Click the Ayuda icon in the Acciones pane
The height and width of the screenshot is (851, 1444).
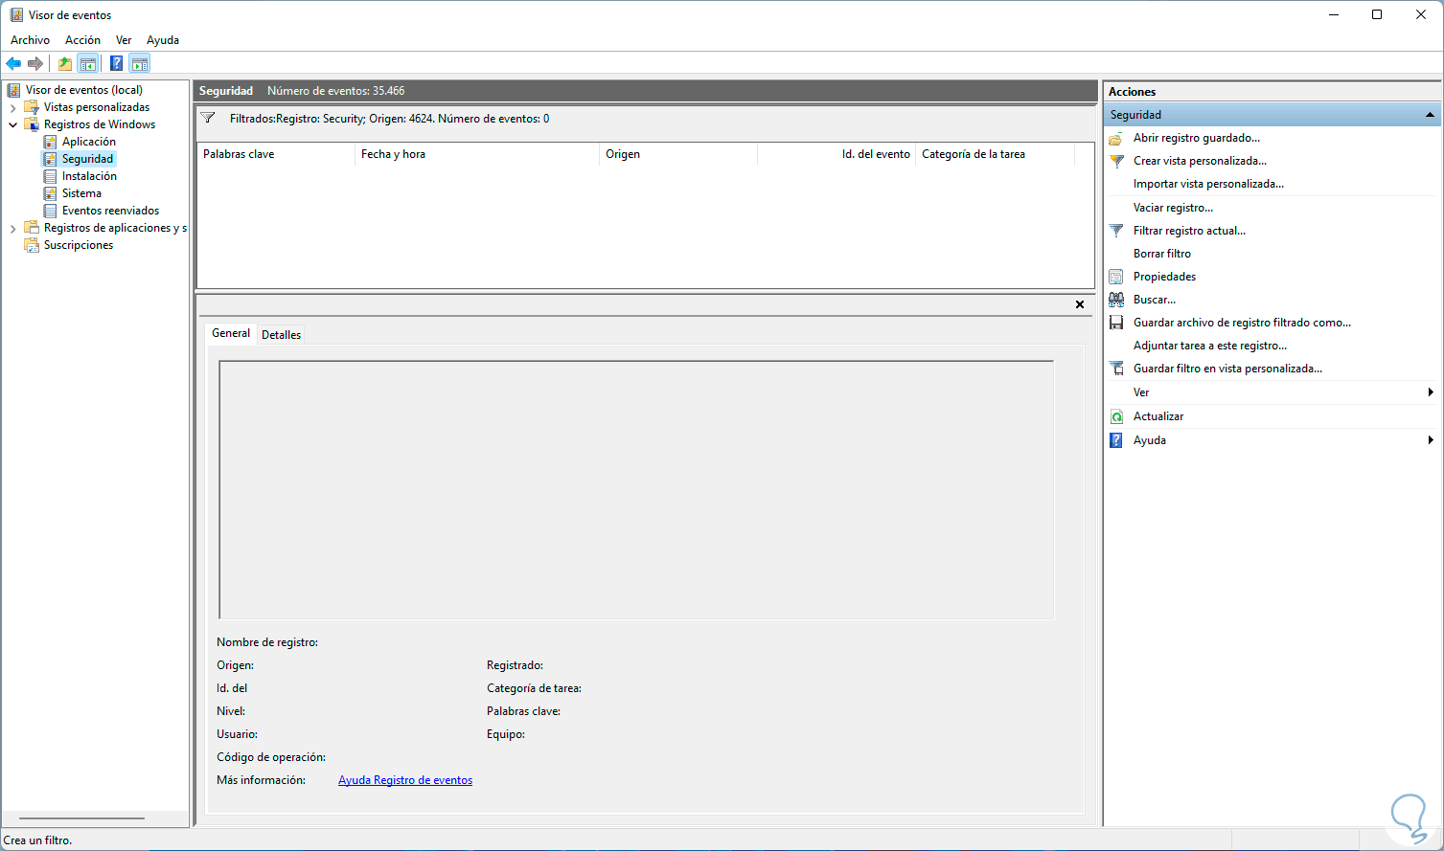1116,440
